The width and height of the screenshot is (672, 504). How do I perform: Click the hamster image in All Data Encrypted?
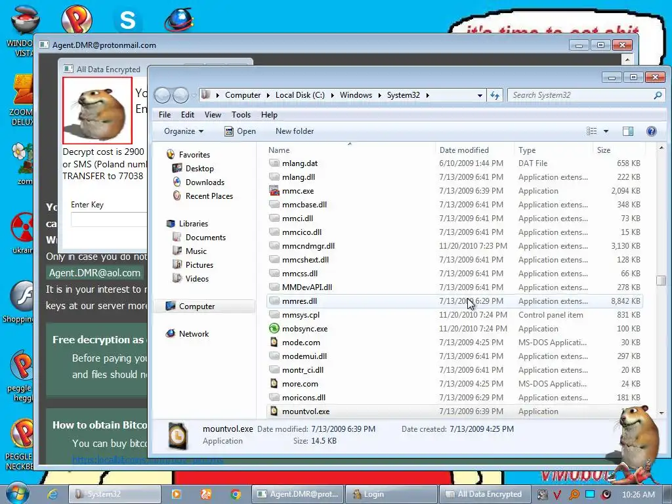[97, 110]
